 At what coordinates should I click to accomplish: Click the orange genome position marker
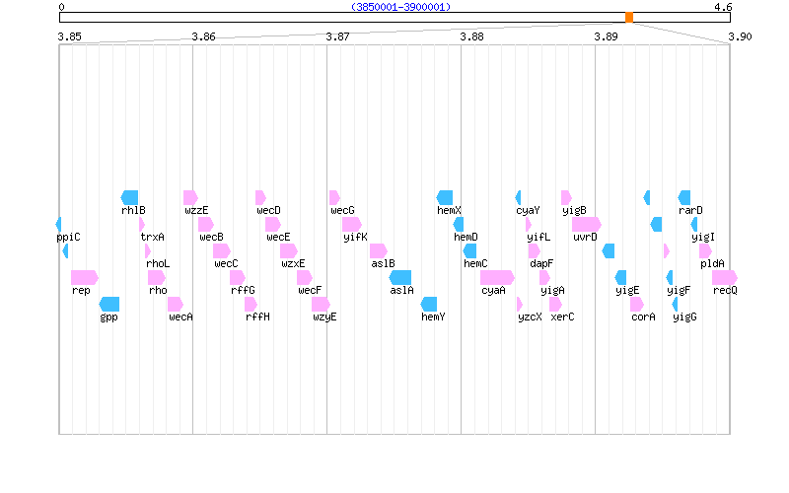point(629,17)
